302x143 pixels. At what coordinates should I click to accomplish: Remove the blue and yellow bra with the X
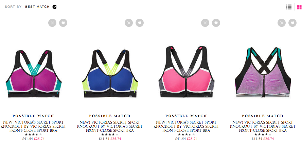point(129,23)
